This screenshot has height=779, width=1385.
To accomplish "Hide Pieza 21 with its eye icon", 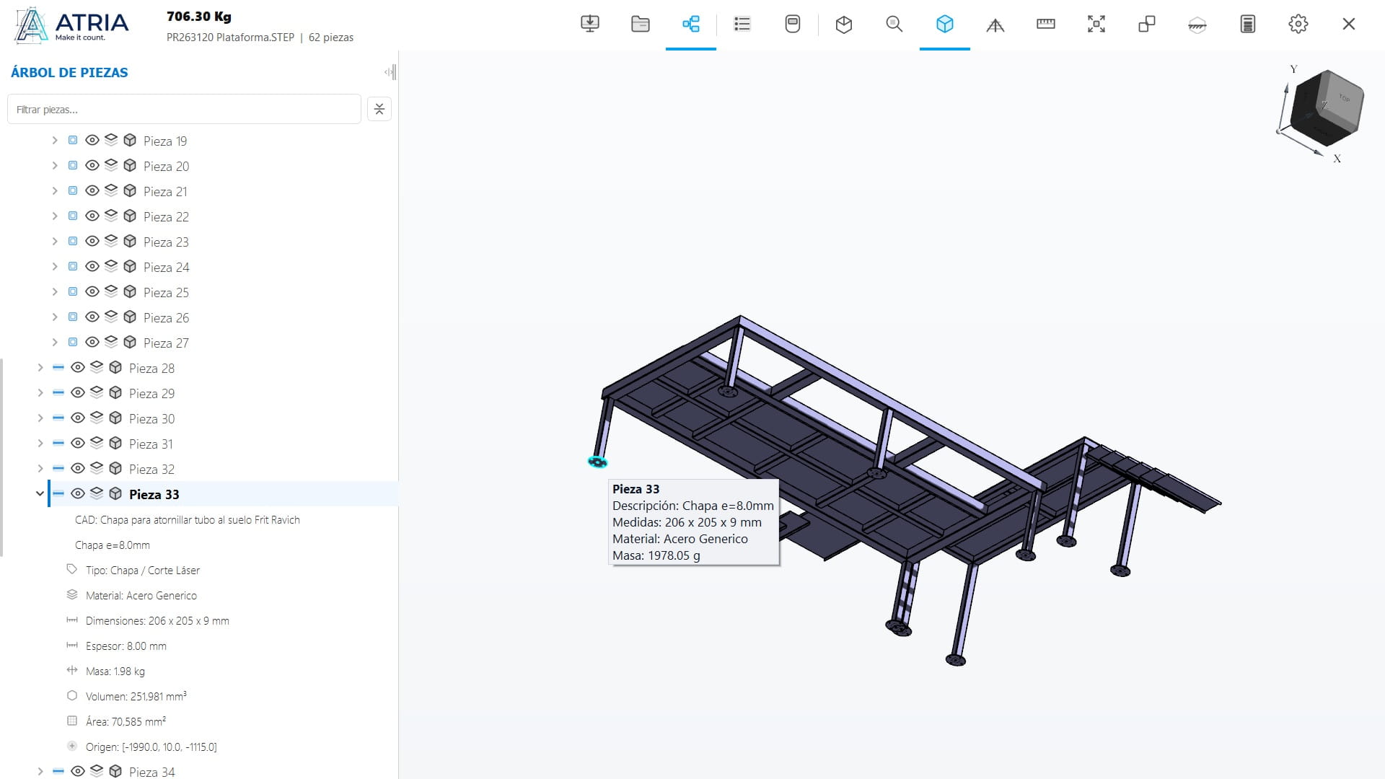I will click(x=92, y=190).
